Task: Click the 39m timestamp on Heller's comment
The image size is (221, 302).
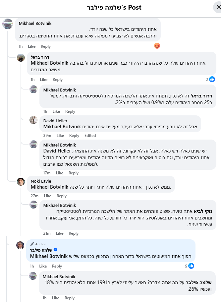Action: (47, 136)
